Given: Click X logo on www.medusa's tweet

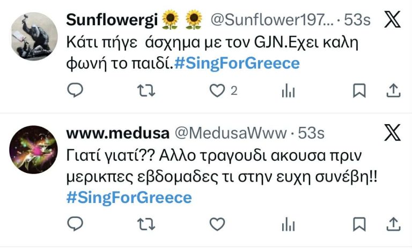Looking at the screenshot, I should 393,133.
